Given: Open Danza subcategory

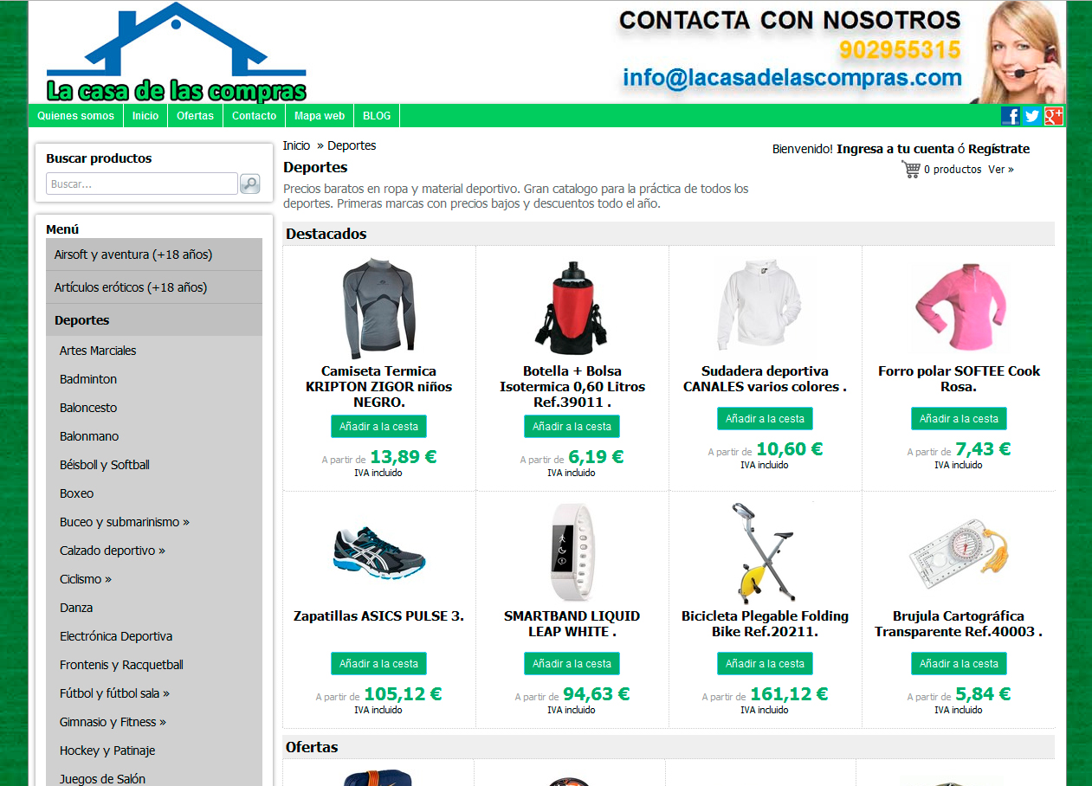Looking at the screenshot, I should click(x=76, y=608).
